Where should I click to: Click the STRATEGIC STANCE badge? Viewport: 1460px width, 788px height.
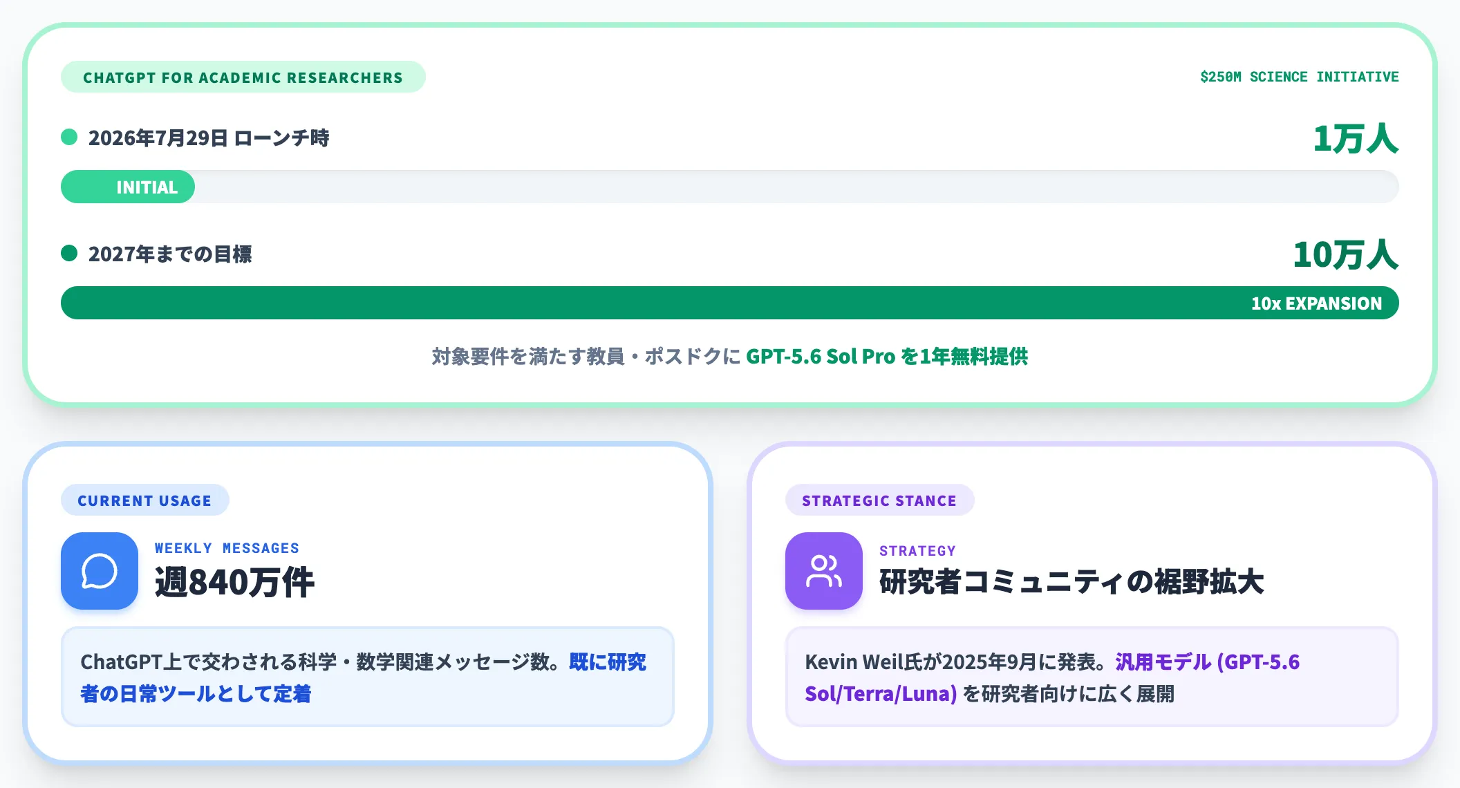click(x=880, y=500)
